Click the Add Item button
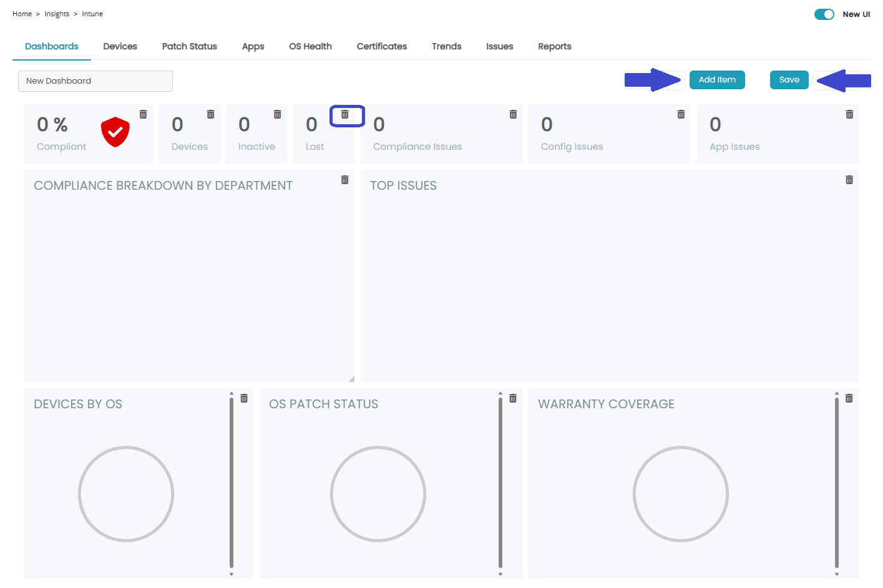 point(717,80)
